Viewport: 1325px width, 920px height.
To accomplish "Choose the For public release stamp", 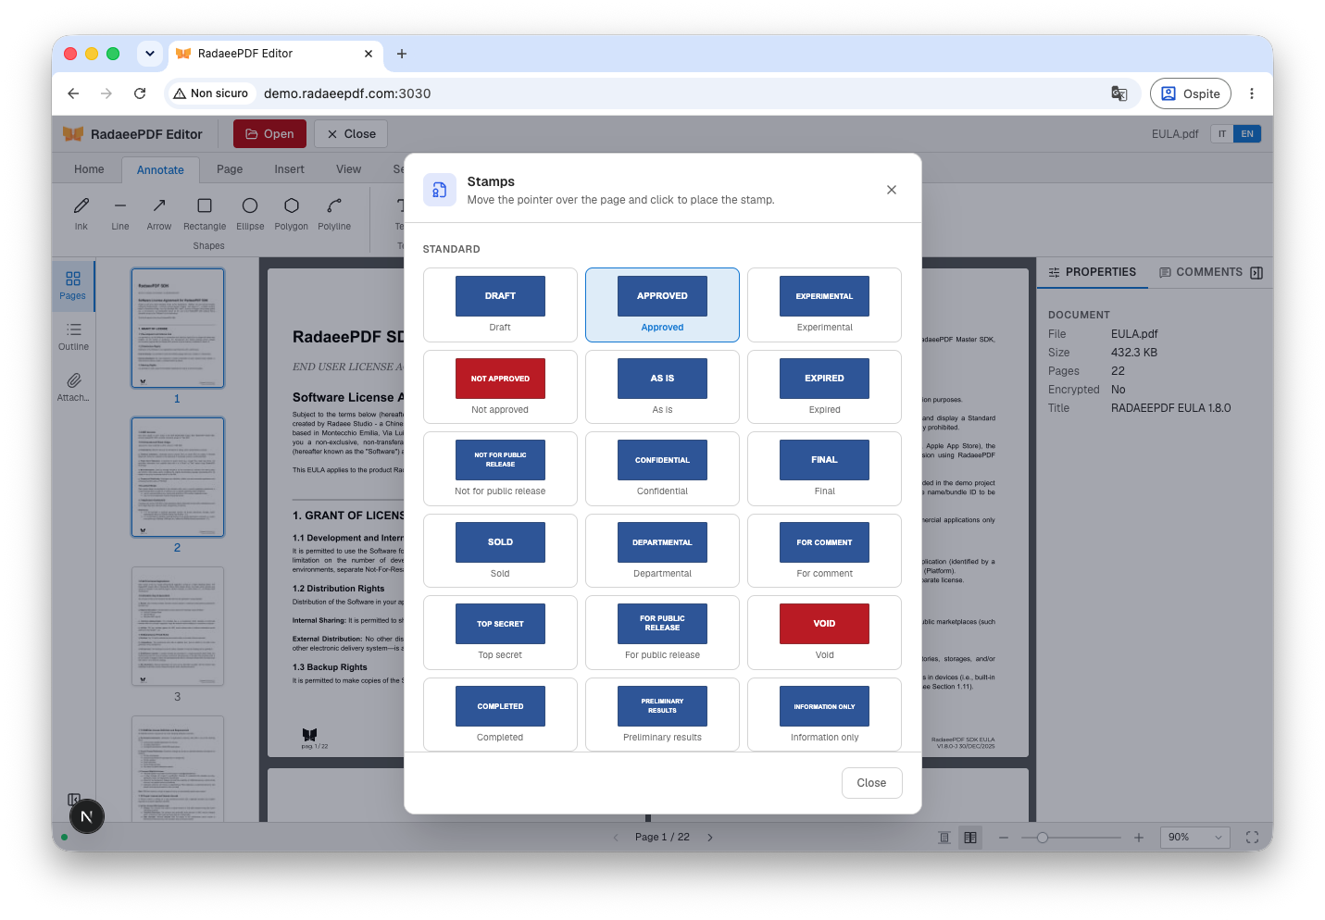I will tap(662, 632).
